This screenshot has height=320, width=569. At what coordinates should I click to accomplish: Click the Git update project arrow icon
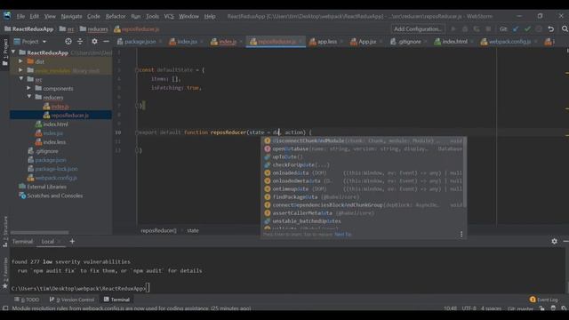pyautogui.click(x=516, y=29)
